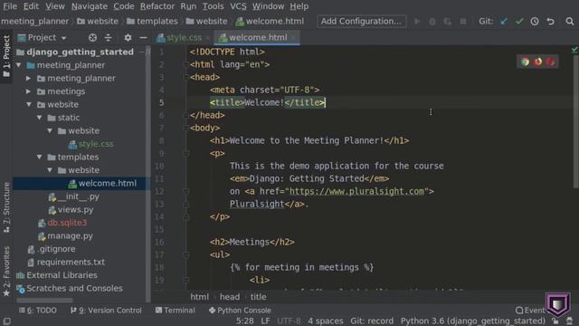Click the html breadcrumb below editor
This screenshot has width=579, height=326.
200,297
